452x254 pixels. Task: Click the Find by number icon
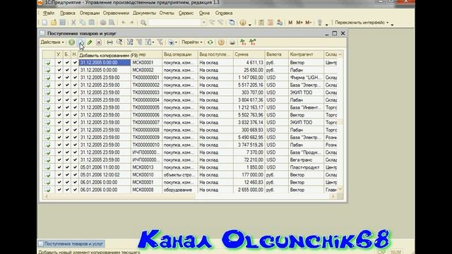[119, 42]
